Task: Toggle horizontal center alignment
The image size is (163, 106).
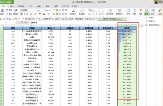Action: pyautogui.click(x=57, y=14)
